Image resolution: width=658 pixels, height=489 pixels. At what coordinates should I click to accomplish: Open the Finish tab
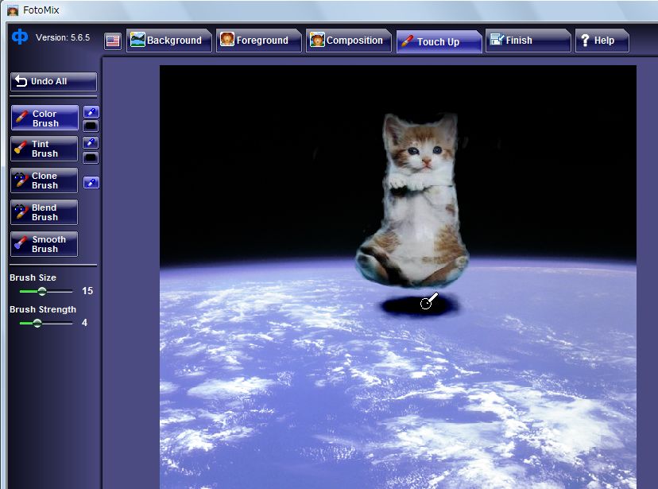pos(528,41)
